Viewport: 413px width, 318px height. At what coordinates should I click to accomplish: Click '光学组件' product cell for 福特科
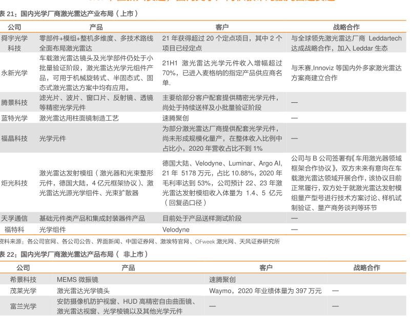[52, 230]
